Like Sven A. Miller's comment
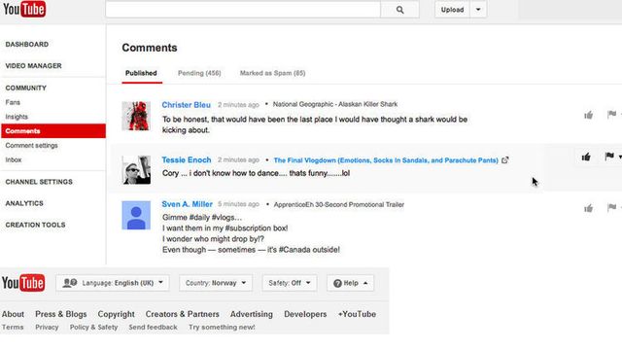Image resolution: width=622 pixels, height=350 pixels. click(x=588, y=208)
